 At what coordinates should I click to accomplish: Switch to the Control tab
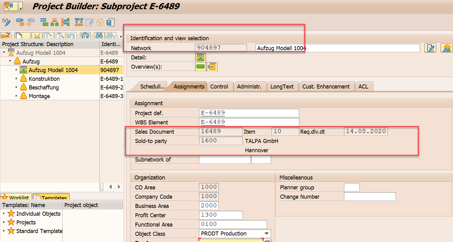click(x=220, y=86)
